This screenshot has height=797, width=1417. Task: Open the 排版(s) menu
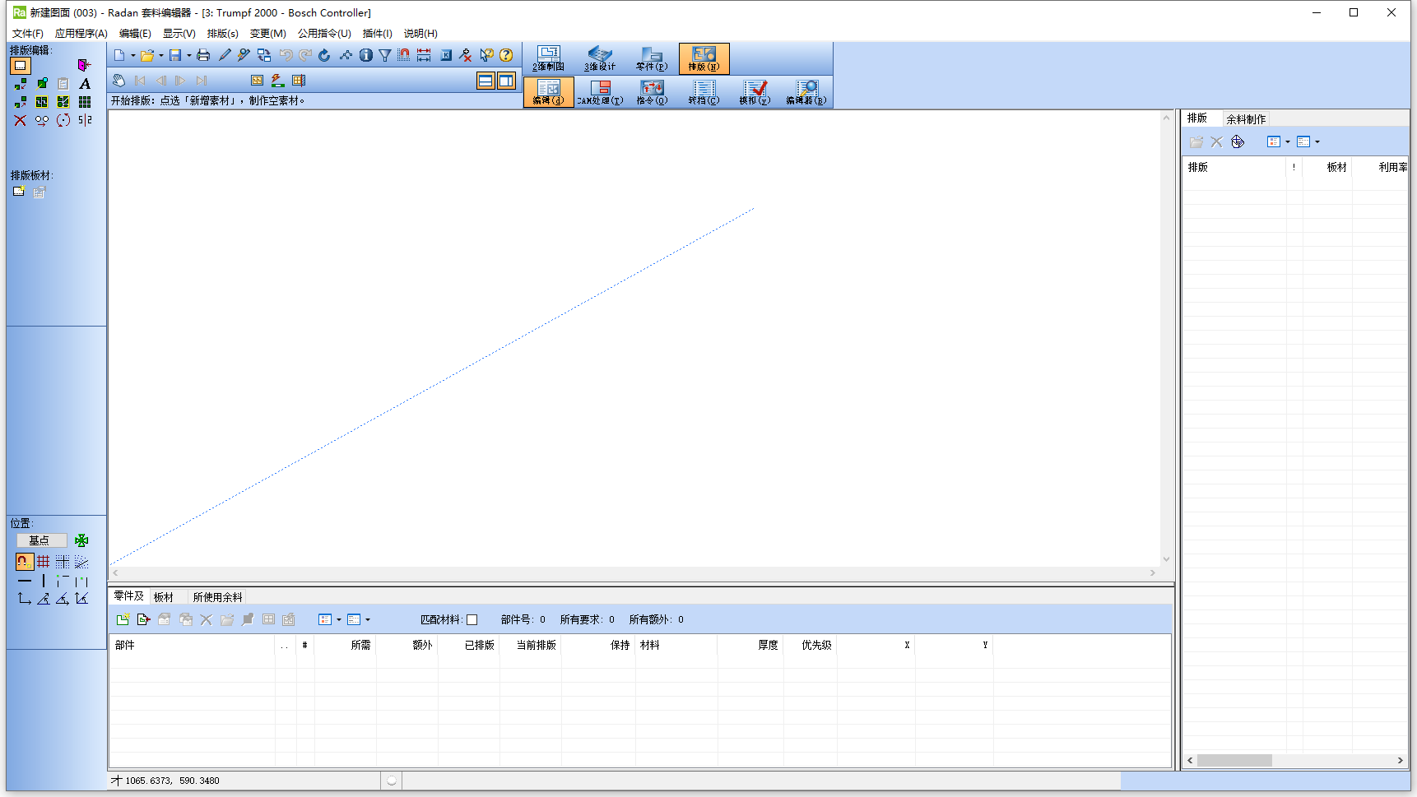coord(222,34)
